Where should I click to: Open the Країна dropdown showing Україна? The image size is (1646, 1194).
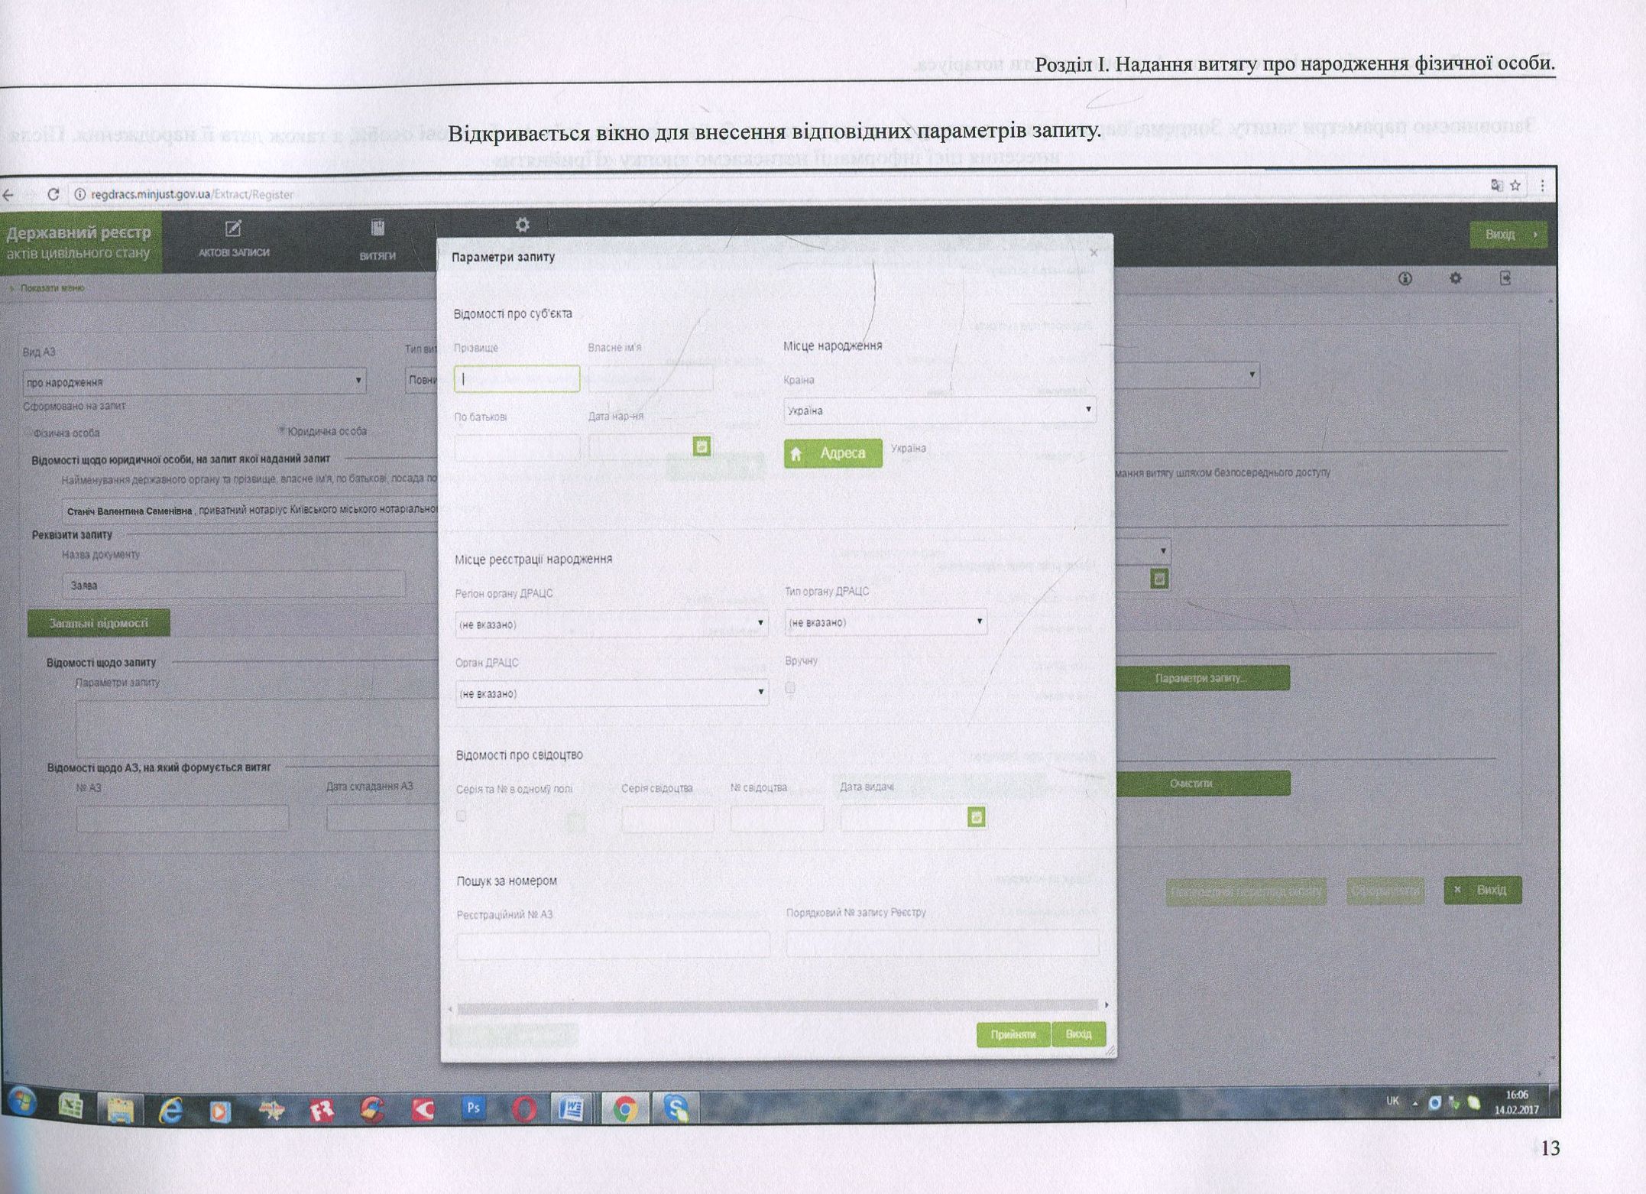click(x=940, y=410)
